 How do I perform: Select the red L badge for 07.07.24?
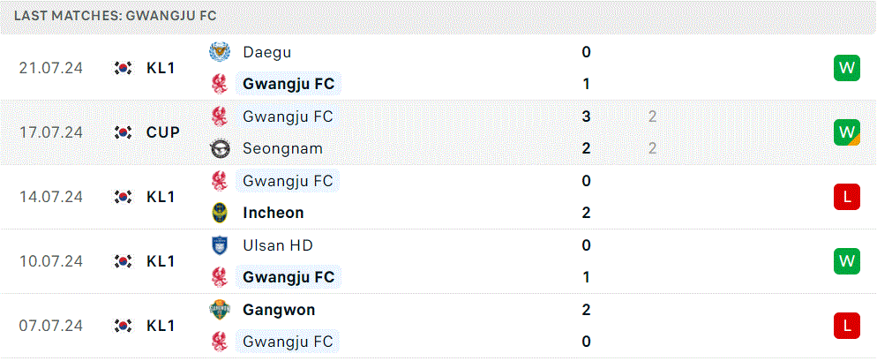point(846,326)
